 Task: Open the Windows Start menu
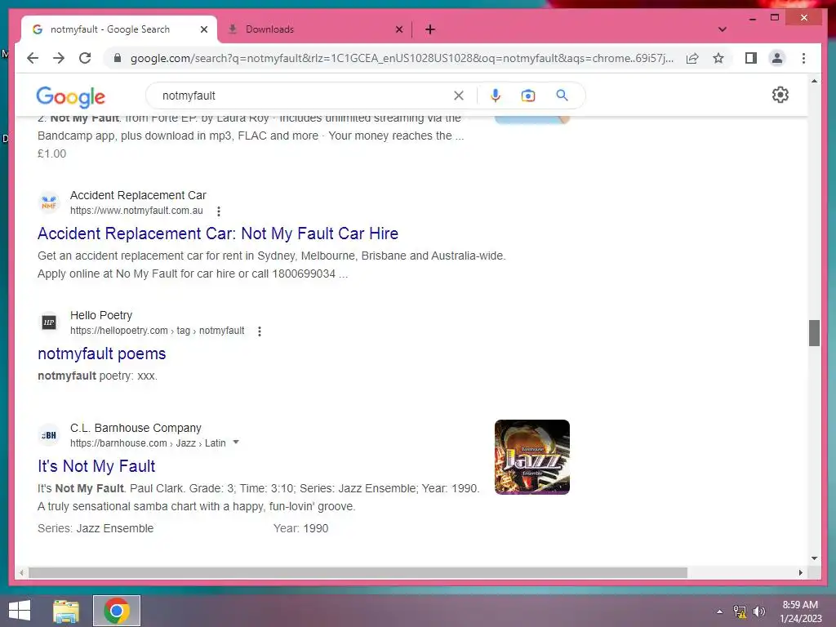20,611
